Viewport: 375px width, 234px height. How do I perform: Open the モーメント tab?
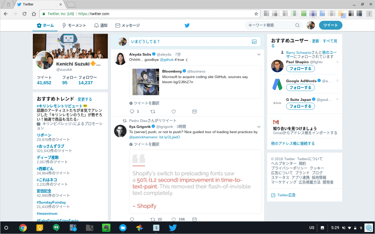tap(74, 25)
